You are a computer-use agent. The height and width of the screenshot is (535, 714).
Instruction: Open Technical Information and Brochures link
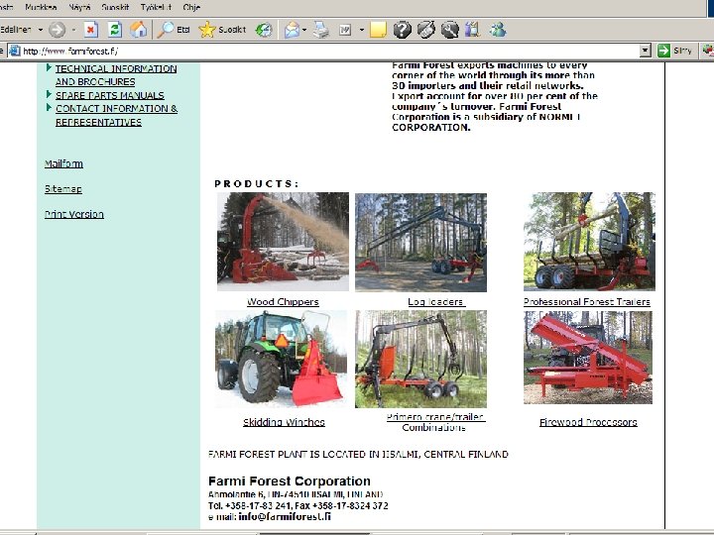116,75
